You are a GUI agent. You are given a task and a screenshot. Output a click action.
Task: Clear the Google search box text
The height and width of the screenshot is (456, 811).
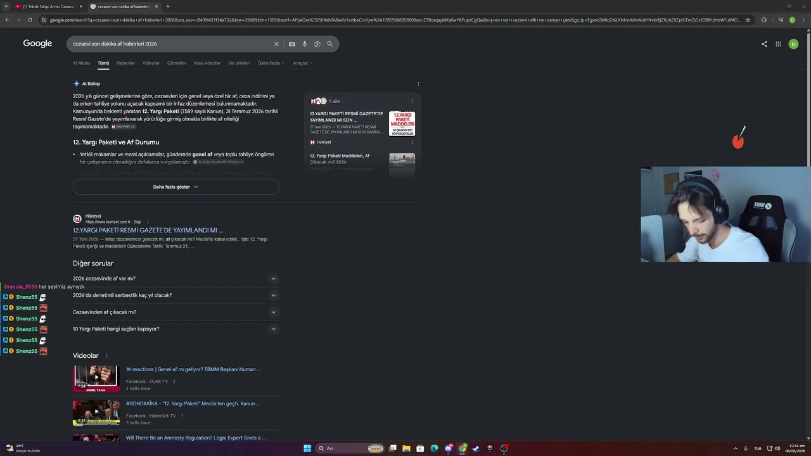(x=276, y=44)
